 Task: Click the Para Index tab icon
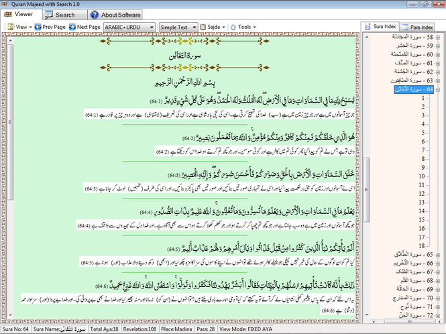(404, 27)
